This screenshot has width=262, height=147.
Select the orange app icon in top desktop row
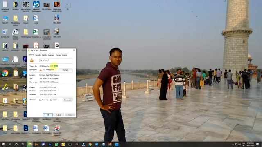click(57, 6)
